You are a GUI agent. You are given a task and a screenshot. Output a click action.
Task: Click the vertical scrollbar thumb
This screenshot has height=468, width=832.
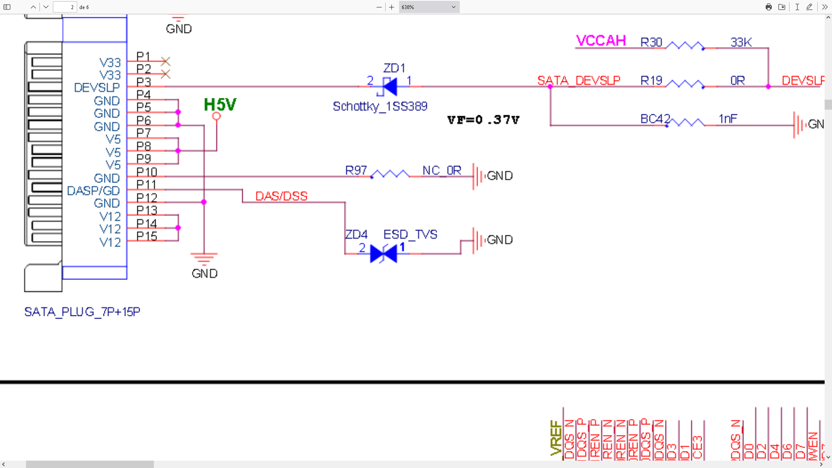pyautogui.click(x=828, y=104)
